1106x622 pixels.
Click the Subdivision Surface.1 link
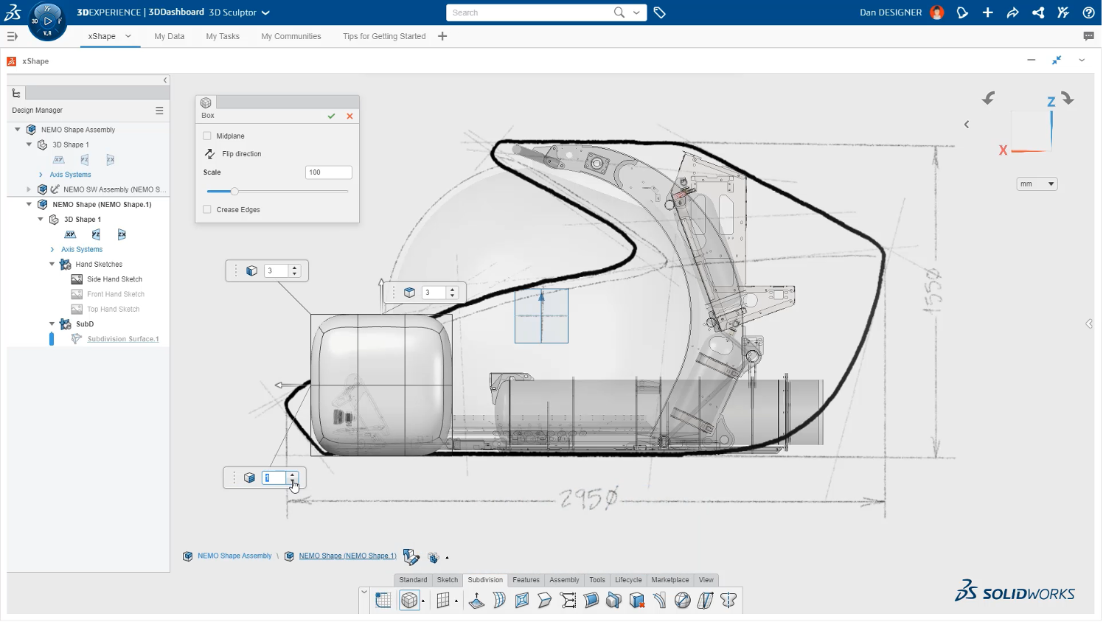point(123,339)
